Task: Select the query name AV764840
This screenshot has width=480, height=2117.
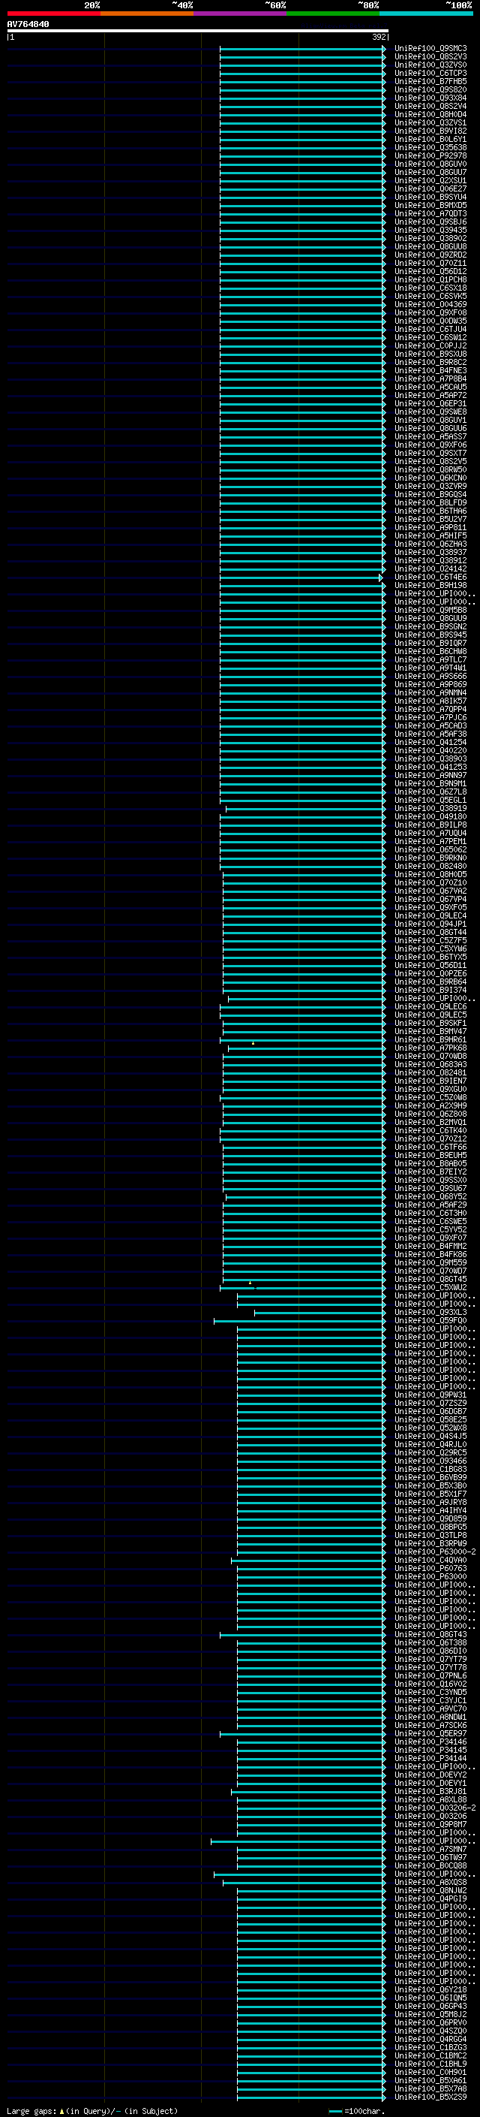Action: pyautogui.click(x=28, y=24)
